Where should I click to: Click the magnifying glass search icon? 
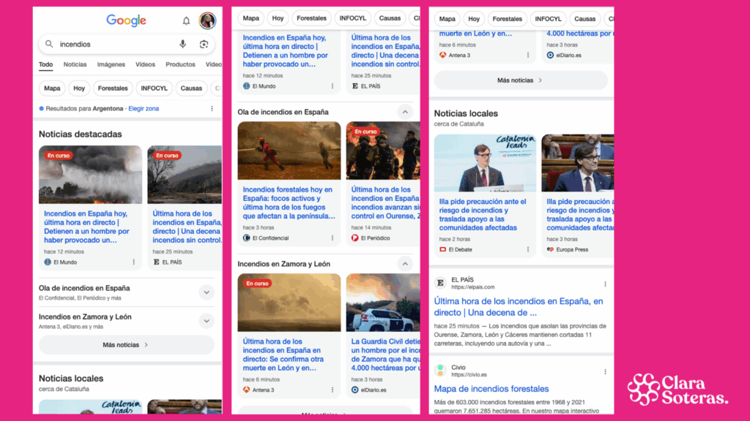[x=49, y=44]
